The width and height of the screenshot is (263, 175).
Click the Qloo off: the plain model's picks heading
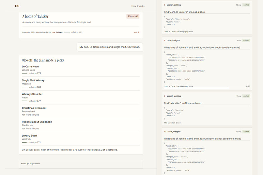click(x=43, y=60)
